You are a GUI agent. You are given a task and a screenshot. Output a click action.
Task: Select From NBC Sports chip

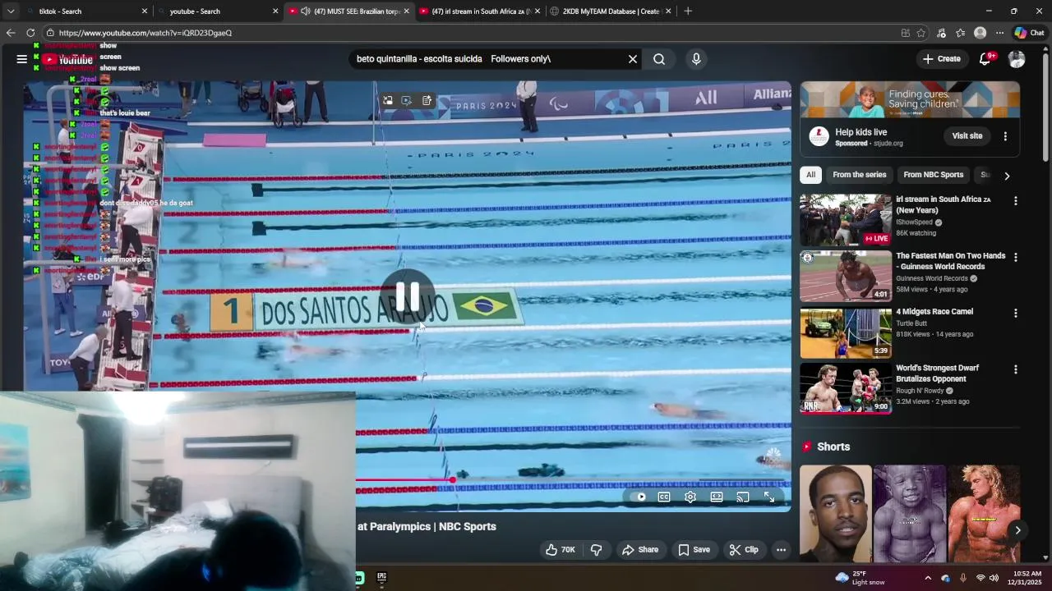click(x=933, y=175)
